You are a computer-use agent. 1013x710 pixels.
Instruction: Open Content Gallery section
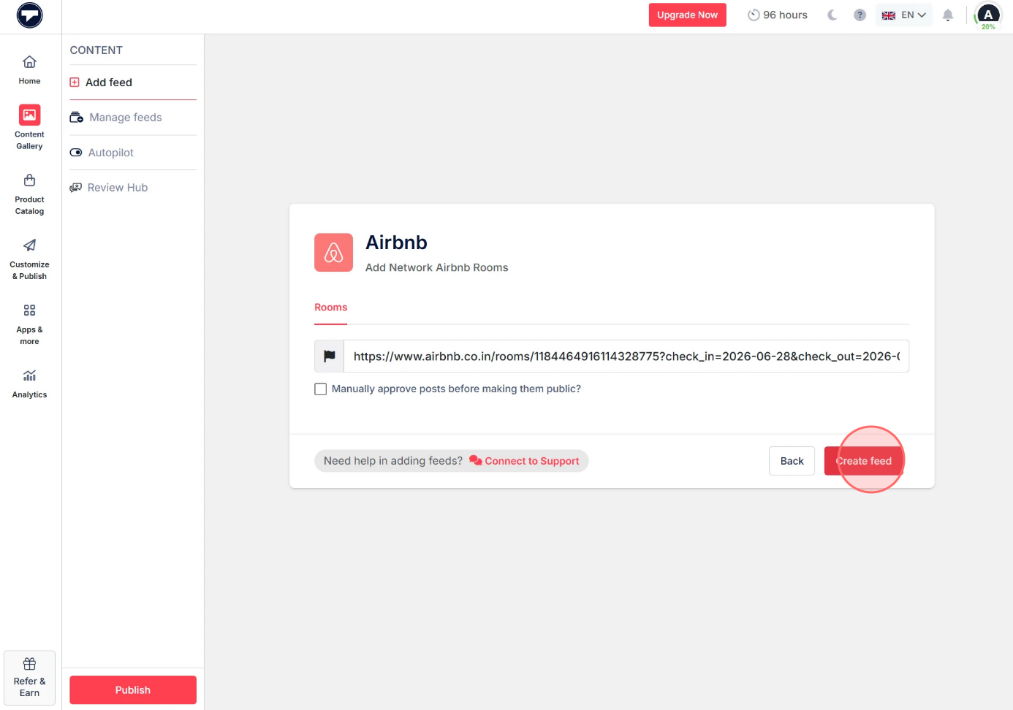click(29, 127)
